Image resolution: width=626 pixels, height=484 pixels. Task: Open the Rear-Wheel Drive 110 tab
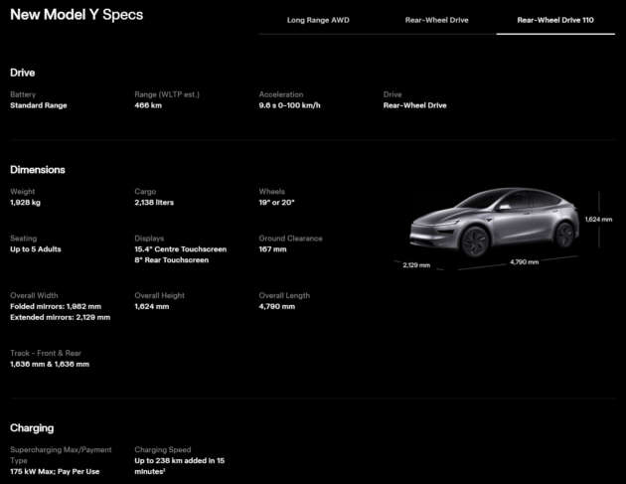pos(555,20)
